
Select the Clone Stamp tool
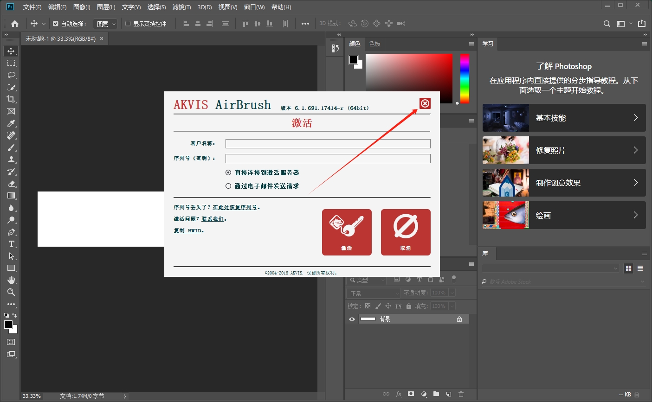(11, 160)
